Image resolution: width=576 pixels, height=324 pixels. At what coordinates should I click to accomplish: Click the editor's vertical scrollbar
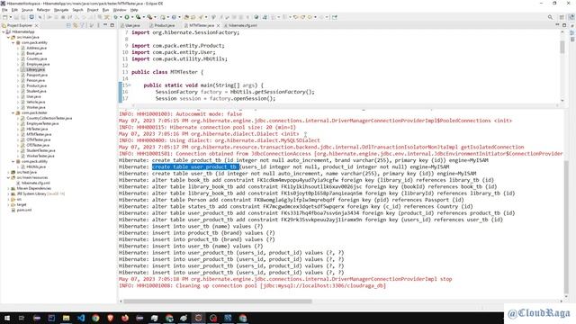[562, 47]
